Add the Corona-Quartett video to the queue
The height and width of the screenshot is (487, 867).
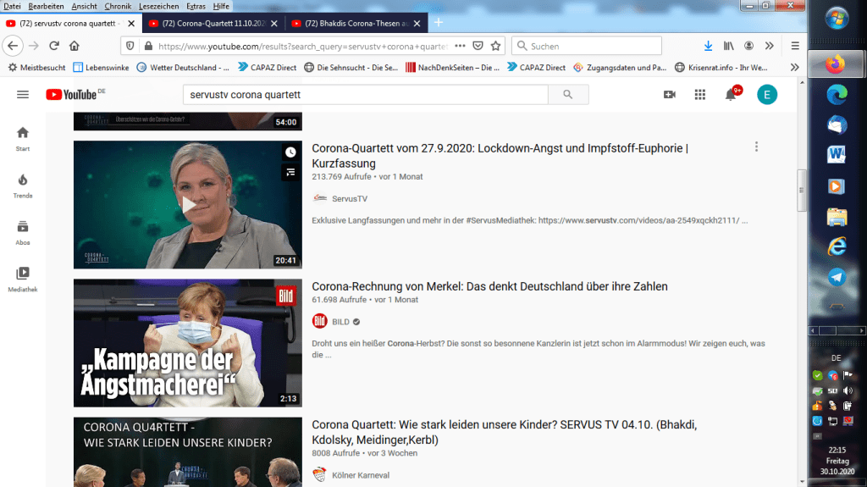tap(290, 173)
